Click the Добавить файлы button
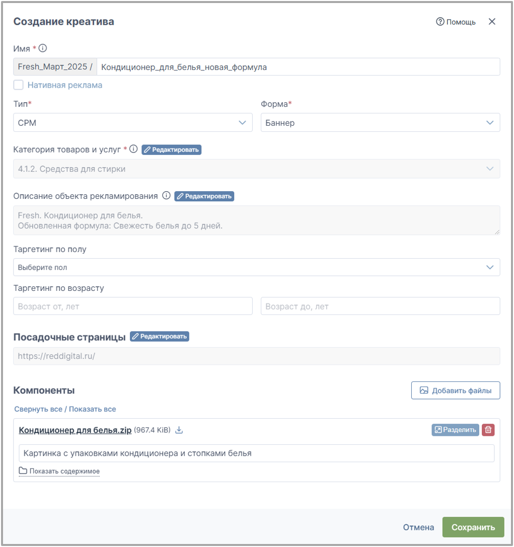 tap(456, 390)
